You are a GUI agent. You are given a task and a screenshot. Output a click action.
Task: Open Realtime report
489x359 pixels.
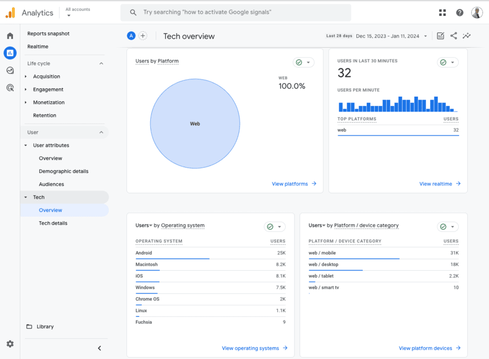point(38,47)
